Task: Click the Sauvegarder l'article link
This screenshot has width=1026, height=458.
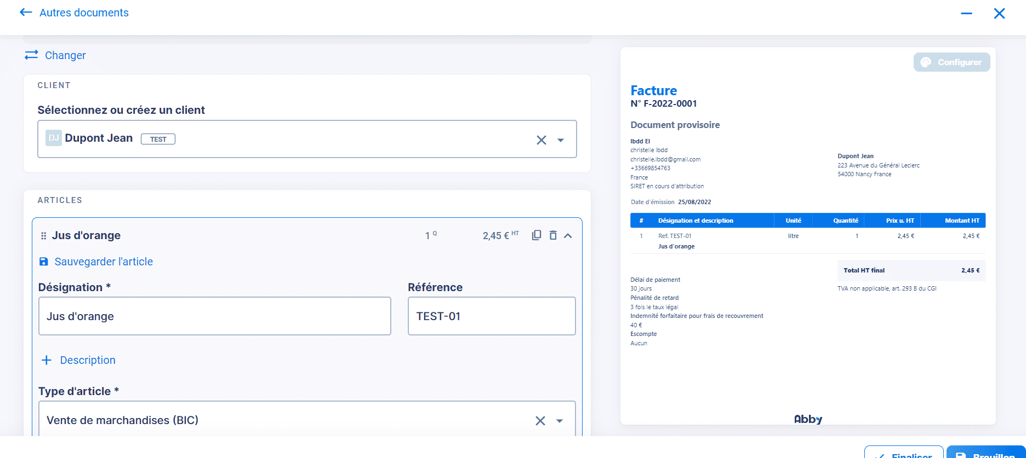Action: click(x=104, y=262)
